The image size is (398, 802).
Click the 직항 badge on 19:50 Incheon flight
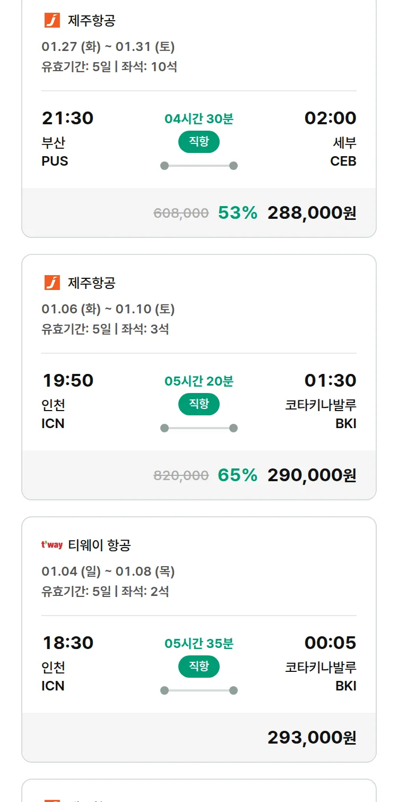click(x=198, y=404)
